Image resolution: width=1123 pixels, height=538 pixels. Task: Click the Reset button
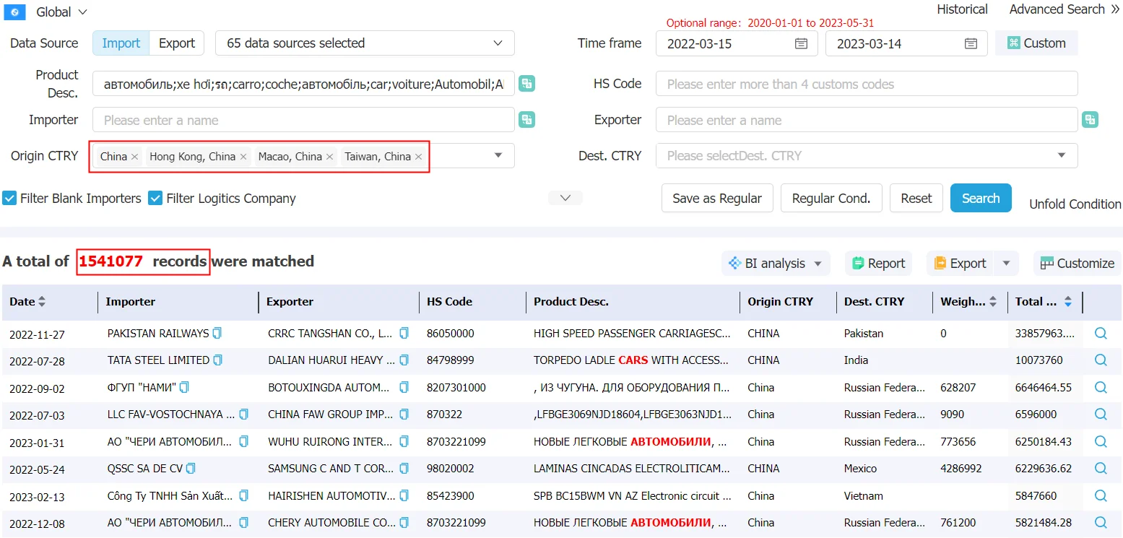(x=916, y=198)
